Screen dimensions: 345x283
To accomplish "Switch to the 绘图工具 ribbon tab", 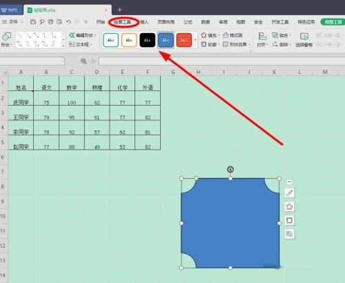I will point(123,22).
